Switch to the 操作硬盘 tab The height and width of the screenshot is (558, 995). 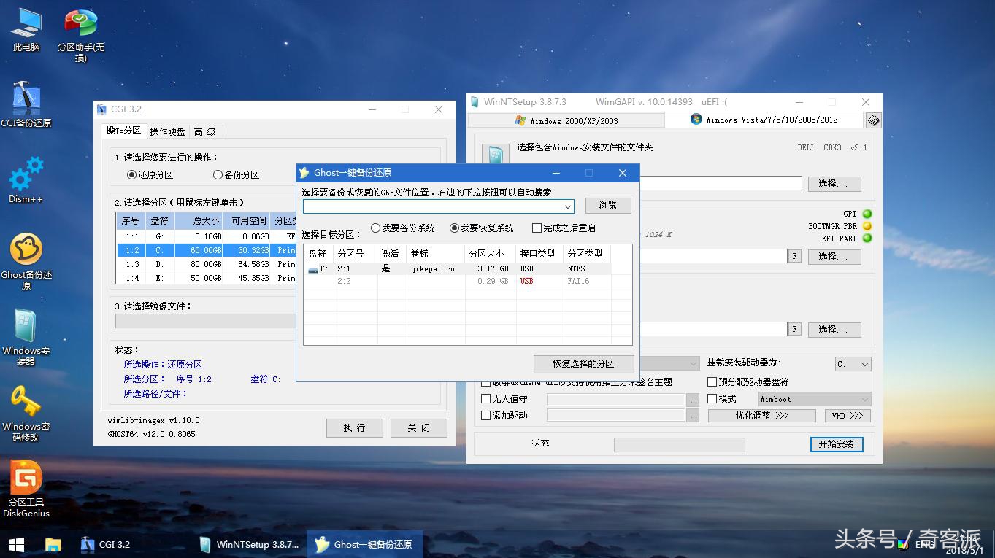click(168, 131)
